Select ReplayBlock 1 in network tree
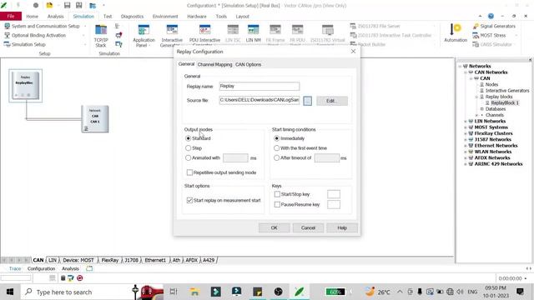The height and width of the screenshot is (300, 534). 505,103
